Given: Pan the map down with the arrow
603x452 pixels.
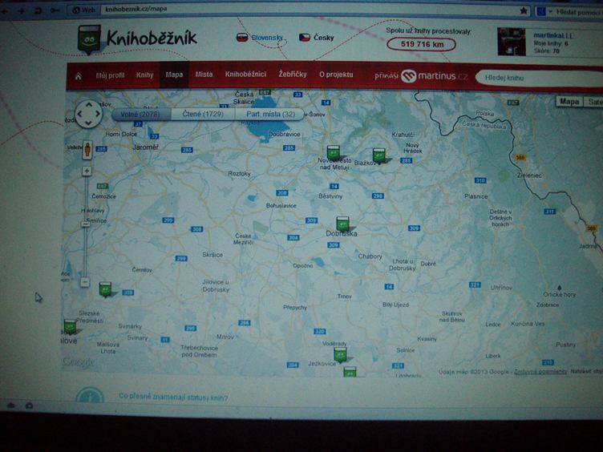Looking at the screenshot, I should tap(89, 123).
